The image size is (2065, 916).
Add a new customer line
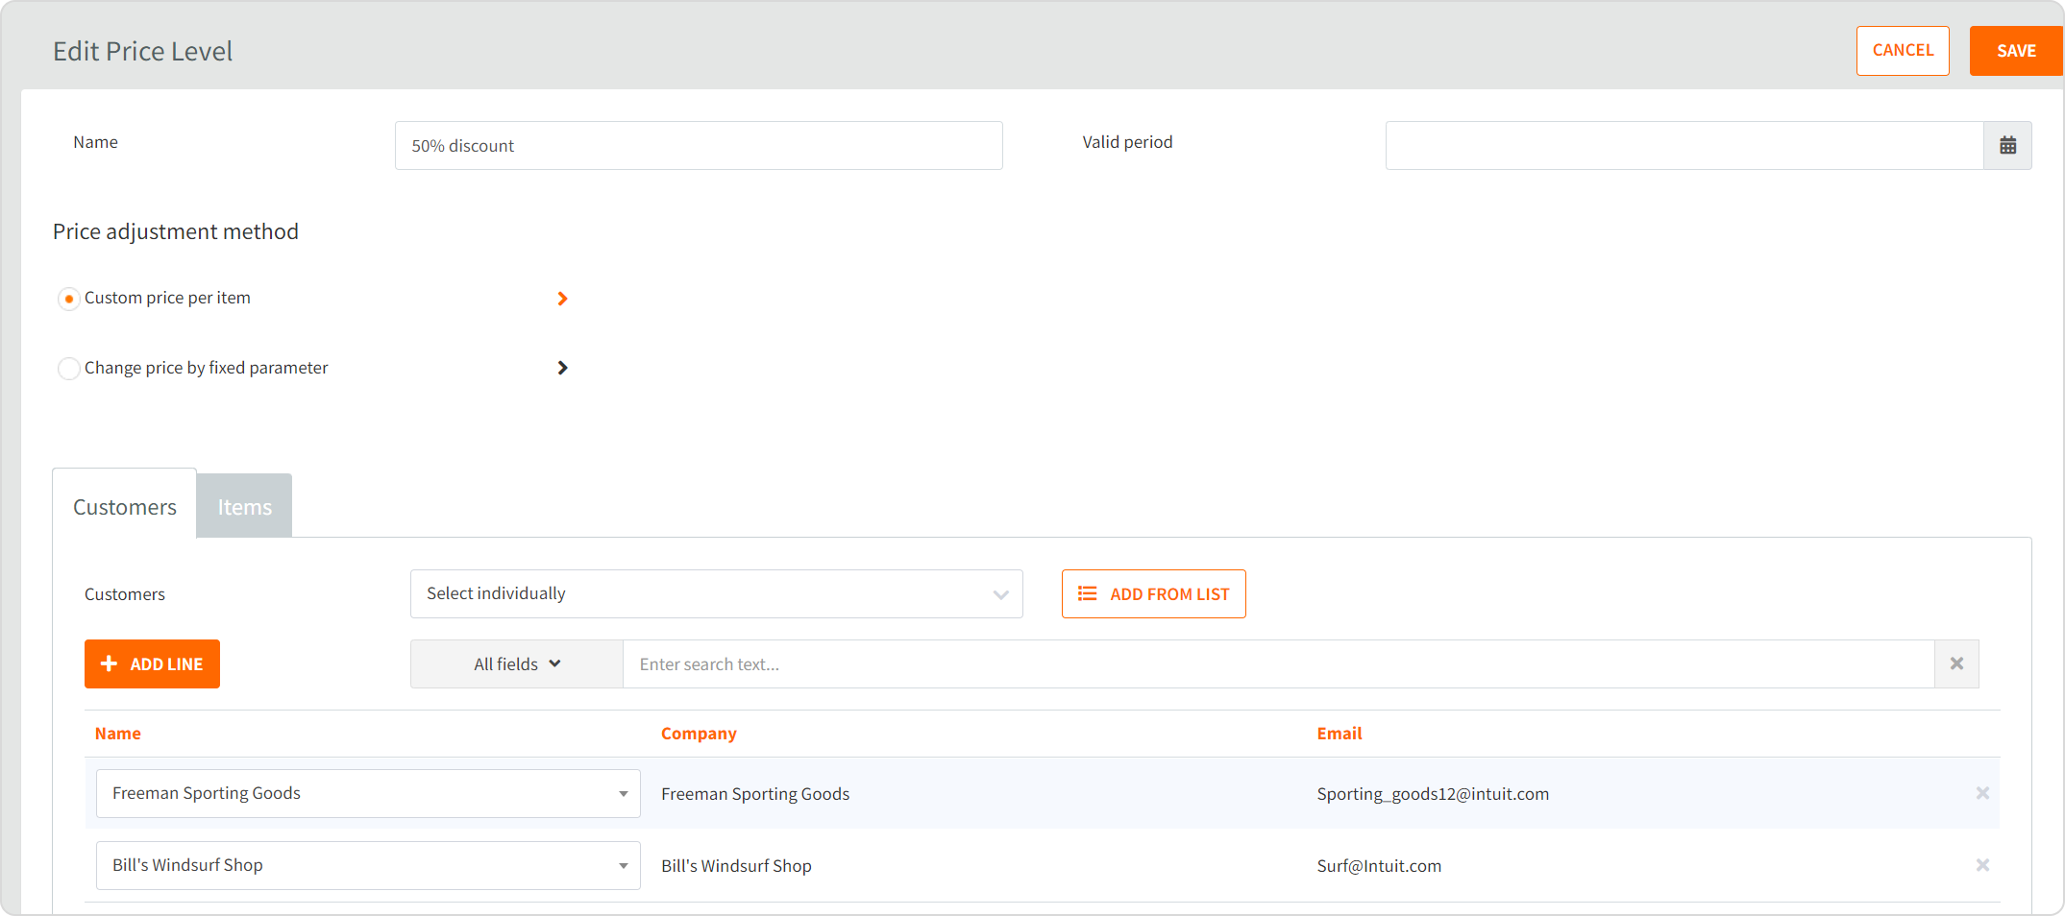152,663
